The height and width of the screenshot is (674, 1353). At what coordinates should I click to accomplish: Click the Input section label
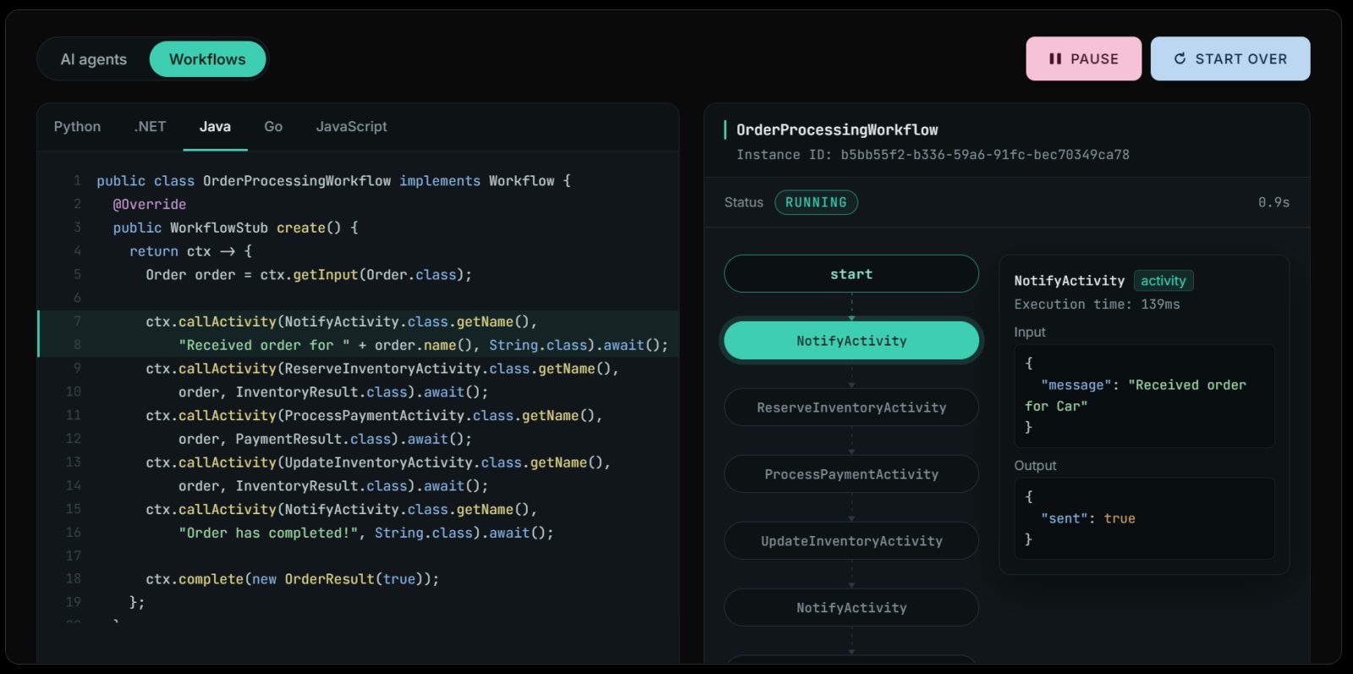click(1030, 332)
